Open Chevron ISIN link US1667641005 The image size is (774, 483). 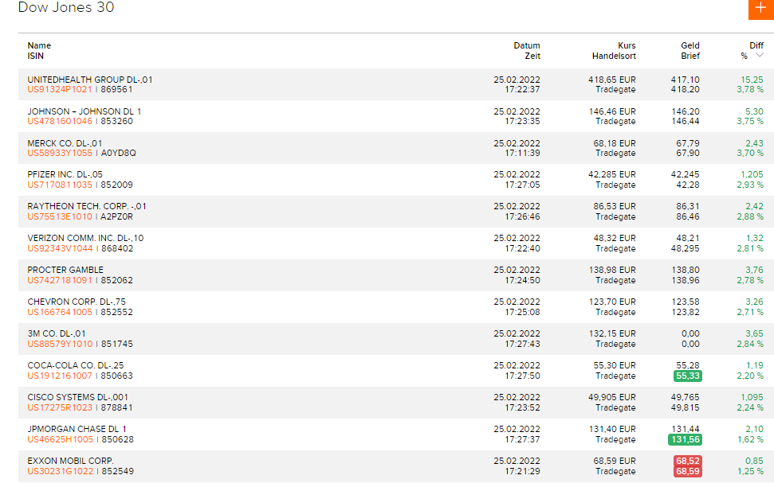60,312
